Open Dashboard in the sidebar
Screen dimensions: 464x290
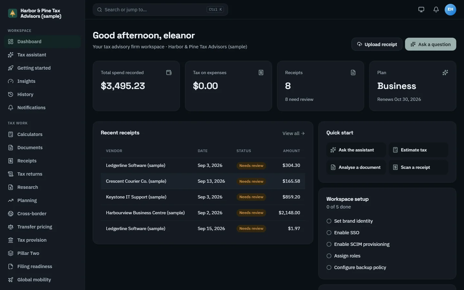[x=42, y=42]
